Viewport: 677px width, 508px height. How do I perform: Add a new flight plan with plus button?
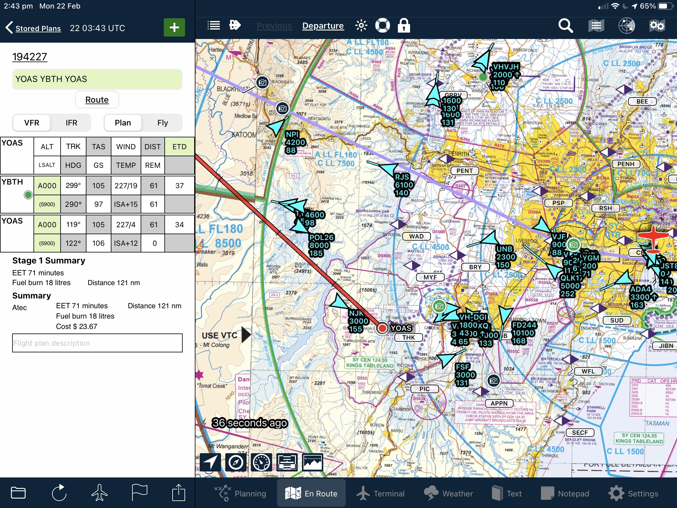coord(174,27)
